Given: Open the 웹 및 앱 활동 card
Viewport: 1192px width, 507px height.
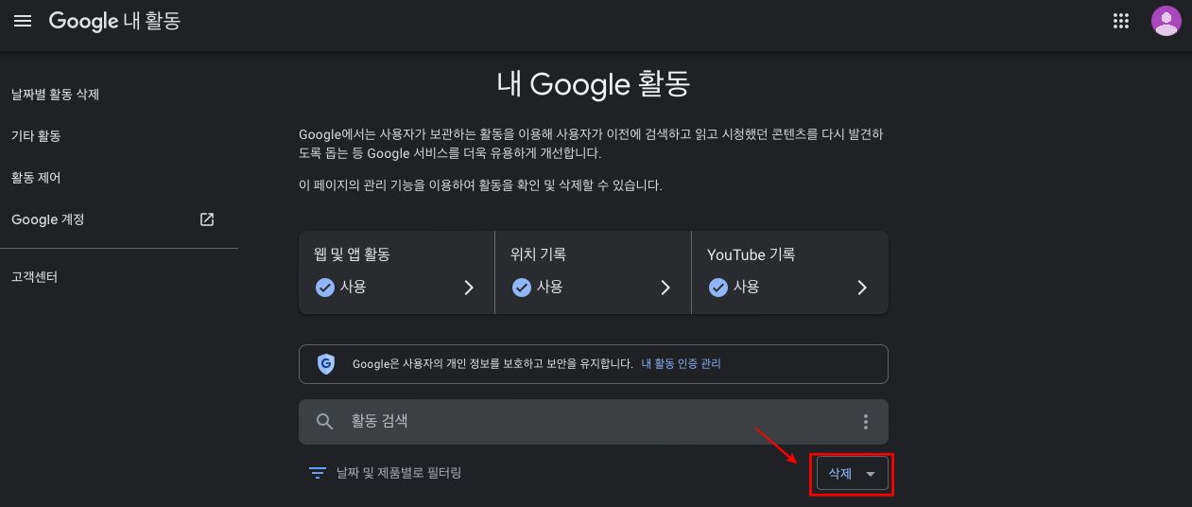Looking at the screenshot, I should (x=396, y=272).
